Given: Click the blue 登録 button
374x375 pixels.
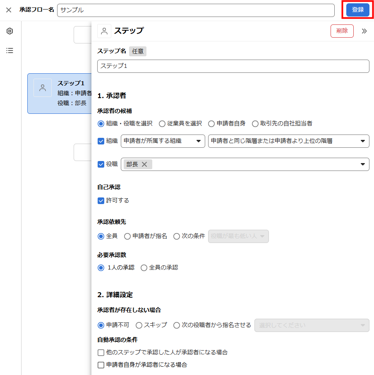Looking at the screenshot, I should point(357,10).
